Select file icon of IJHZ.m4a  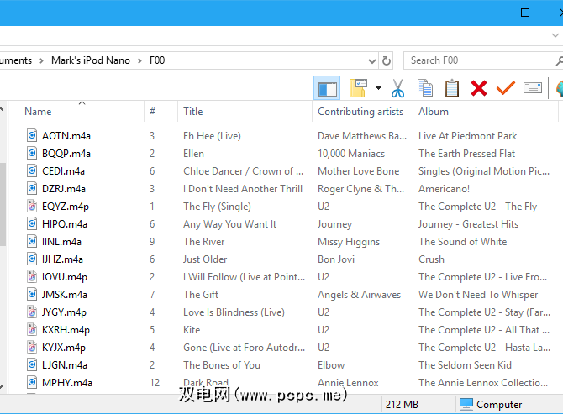[x=32, y=259]
